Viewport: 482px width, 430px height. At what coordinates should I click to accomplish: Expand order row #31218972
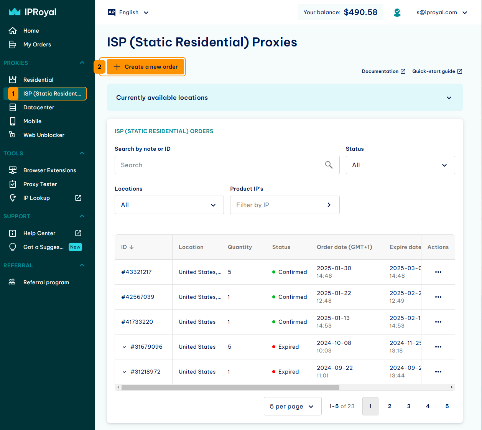[x=124, y=372]
